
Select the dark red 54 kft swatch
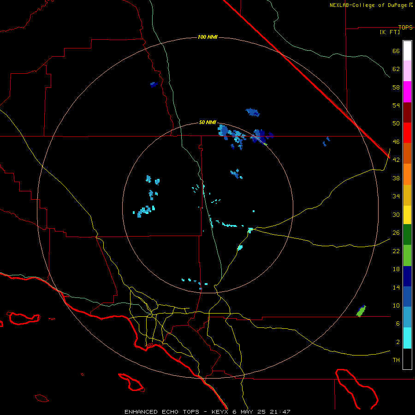pos(407,112)
